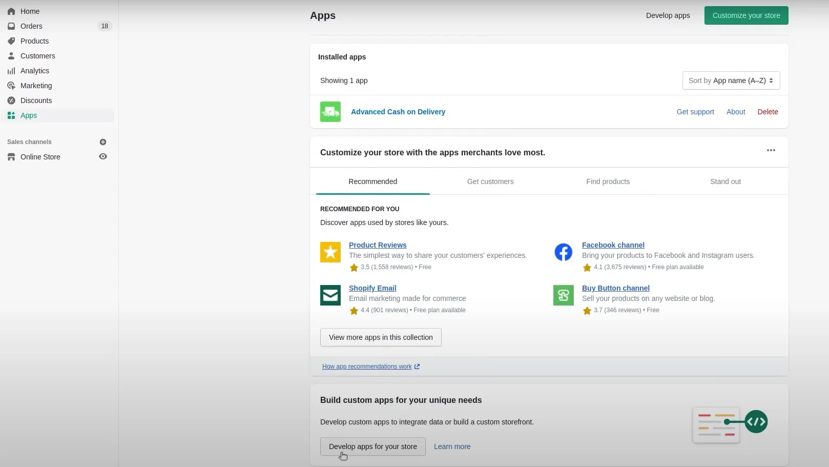This screenshot has height=467, width=829.
Task: Click the Customers person icon
Action: [11, 56]
